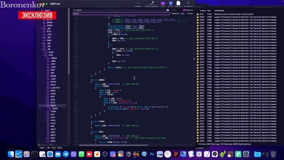Open Fonts Aa toolbar icon
This screenshot has height=160, width=284.
(138, 3)
